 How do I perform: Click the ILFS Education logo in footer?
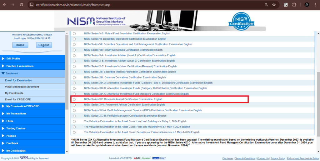coord(142,158)
